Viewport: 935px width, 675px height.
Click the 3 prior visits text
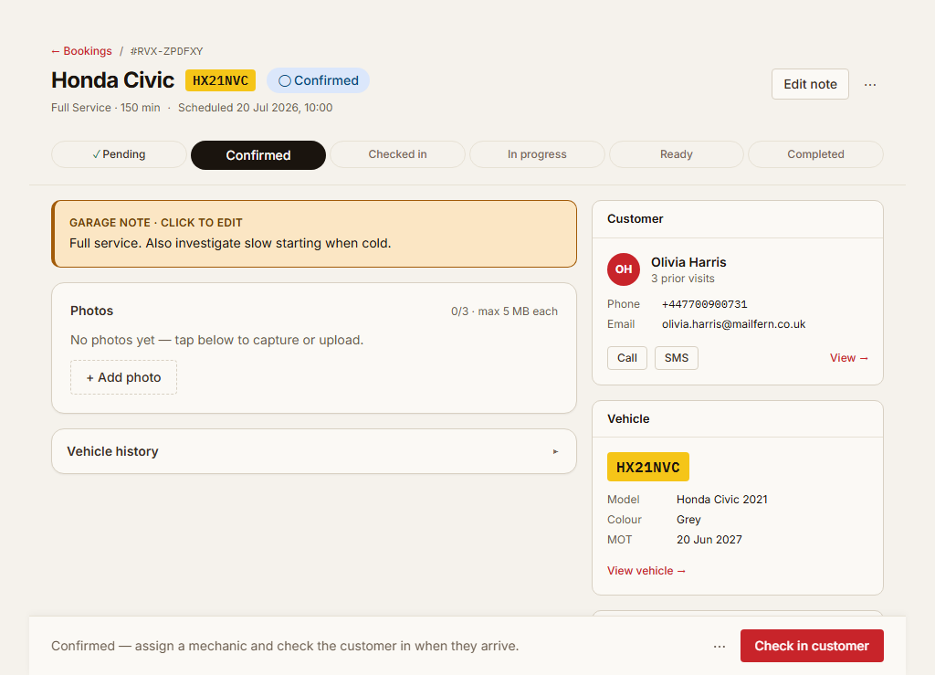(682, 279)
